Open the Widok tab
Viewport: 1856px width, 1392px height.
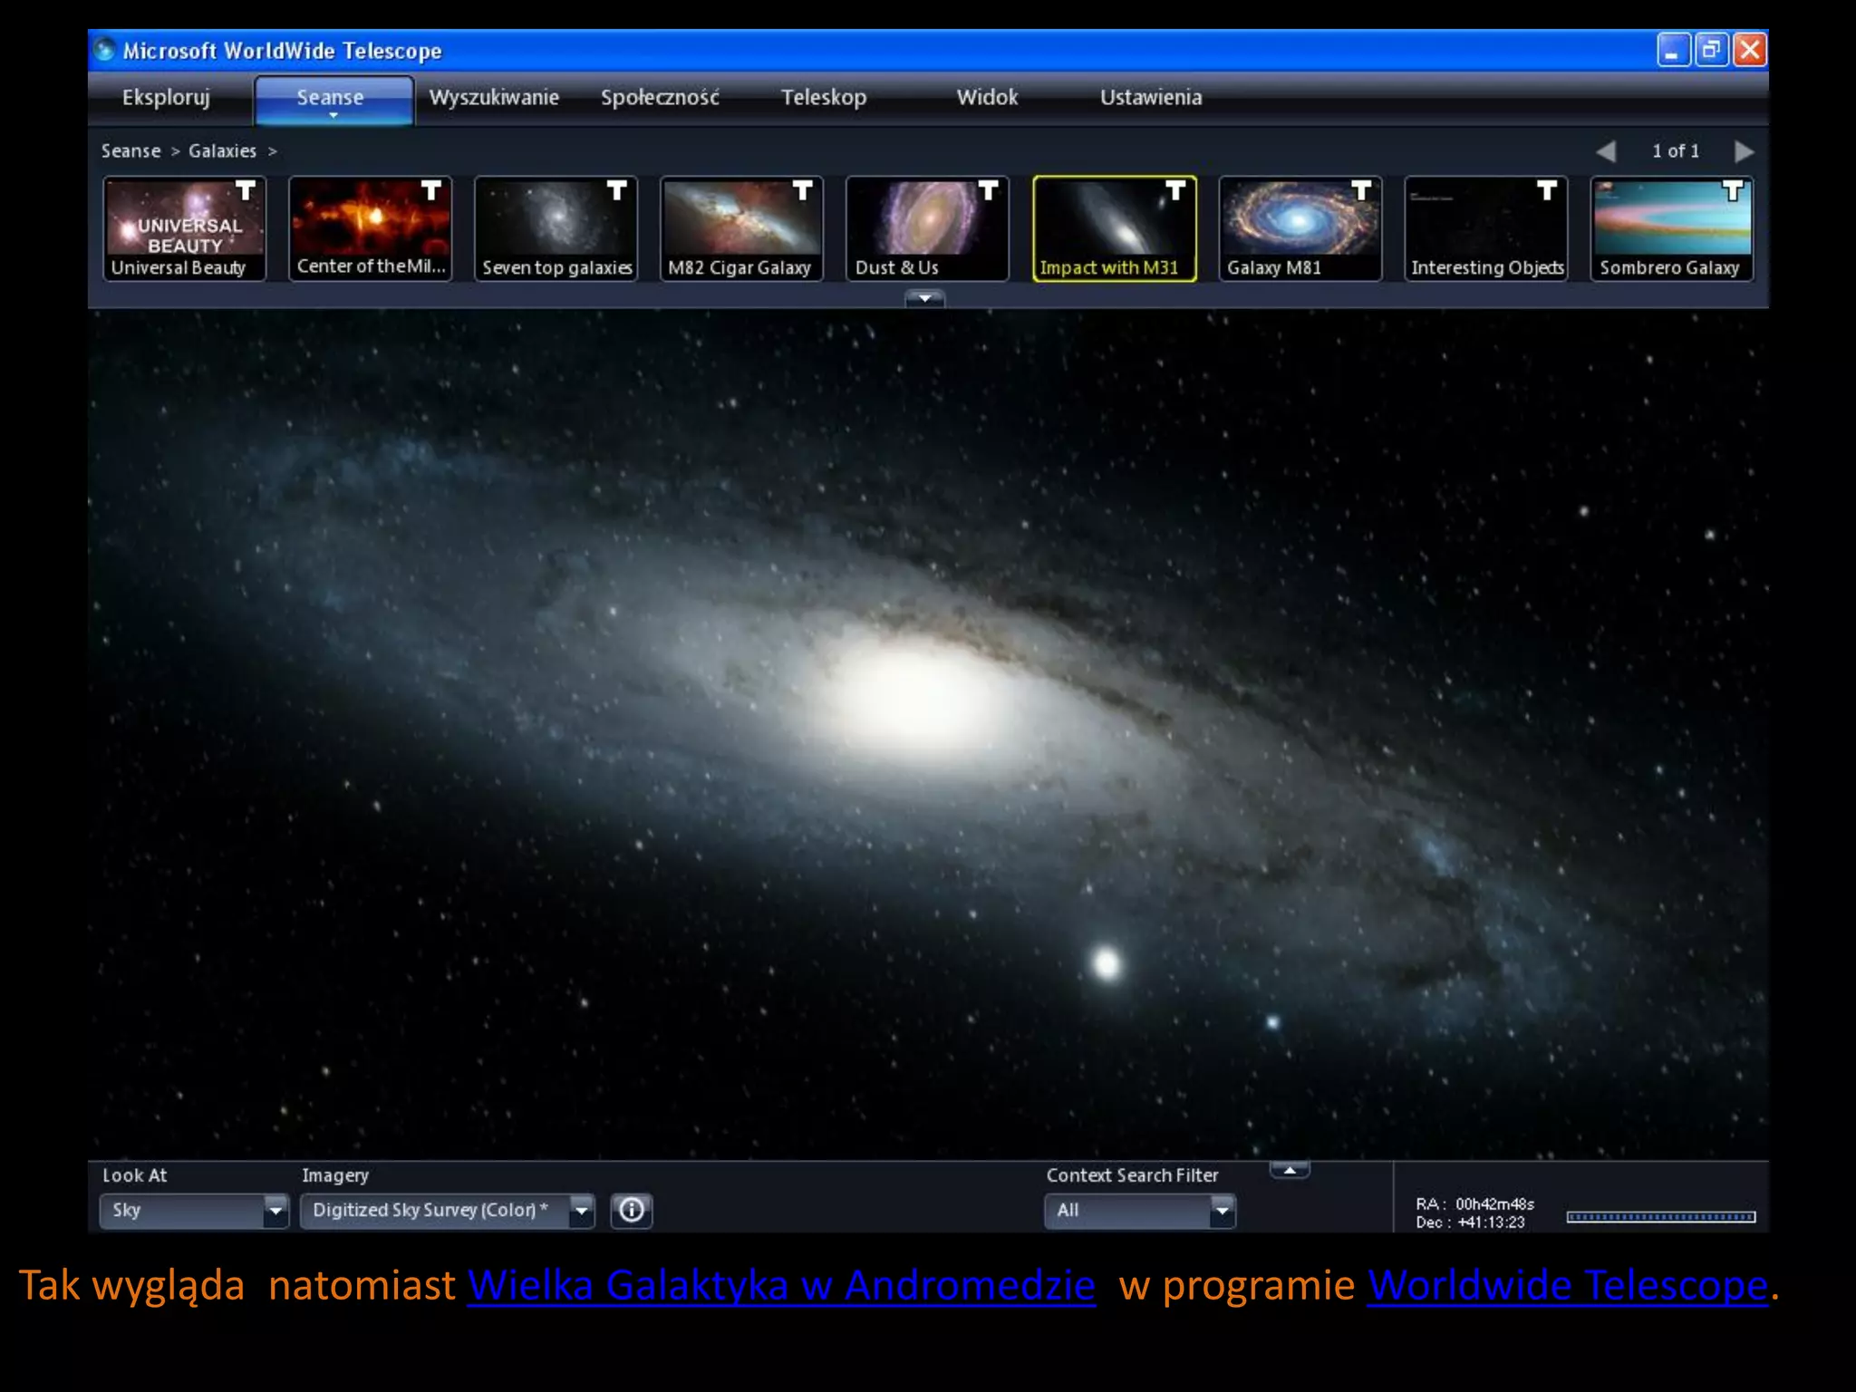pos(987,97)
